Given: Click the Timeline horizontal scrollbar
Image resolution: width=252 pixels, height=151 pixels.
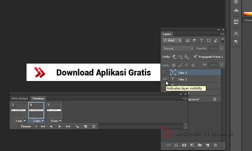Looking at the screenshot, I should [141, 126].
